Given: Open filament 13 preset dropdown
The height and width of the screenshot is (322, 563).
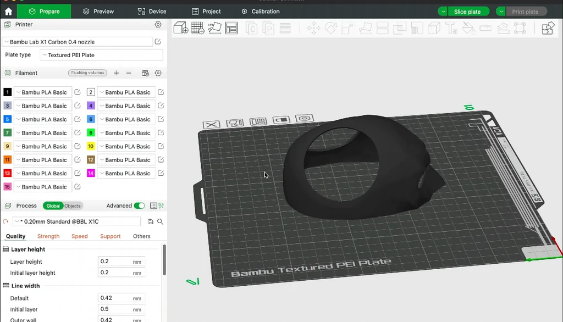Looking at the screenshot, I should click(43, 173).
